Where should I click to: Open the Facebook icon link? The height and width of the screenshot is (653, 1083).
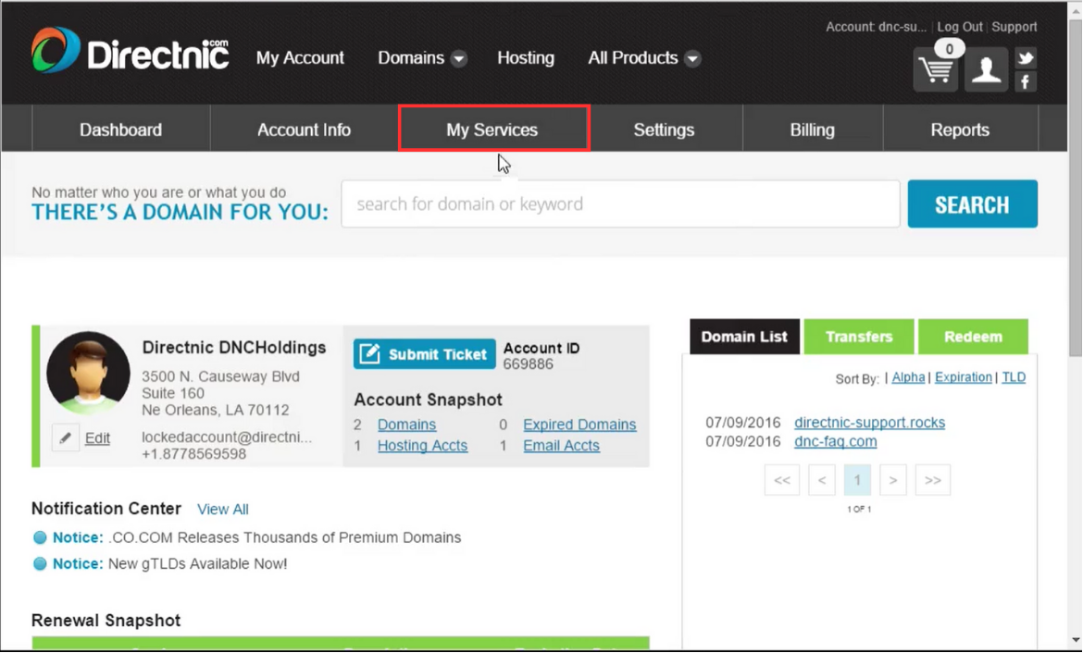(1026, 82)
